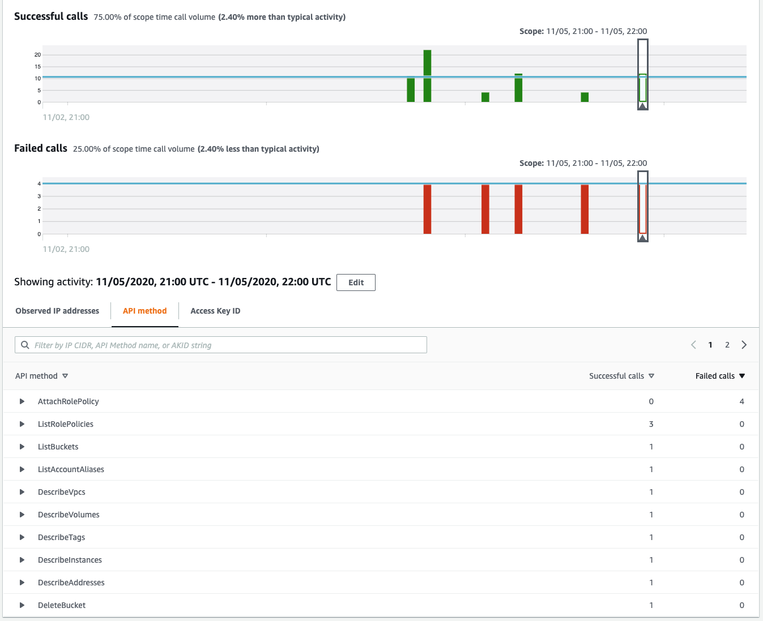Viewport: 763px width, 621px height.
Task: Click the previous page chevron
Action: pos(693,344)
